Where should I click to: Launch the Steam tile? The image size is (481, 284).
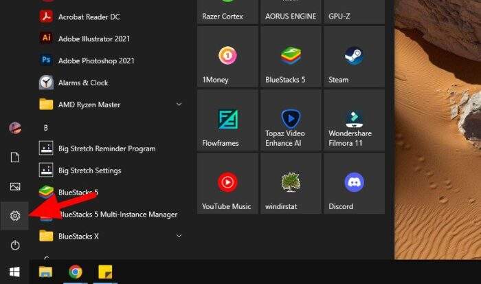[x=354, y=56]
